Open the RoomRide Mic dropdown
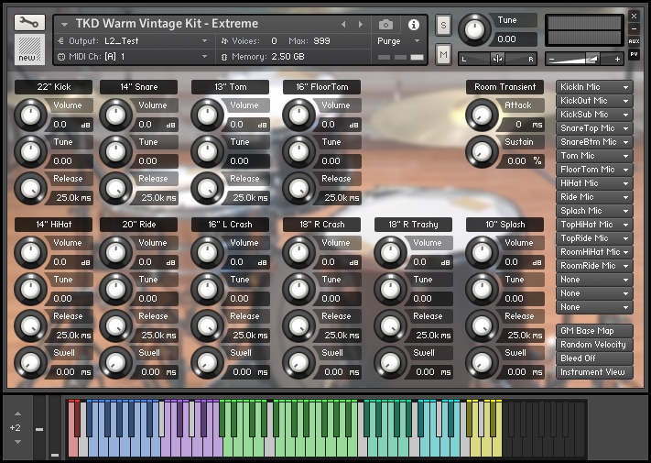 tap(594, 266)
